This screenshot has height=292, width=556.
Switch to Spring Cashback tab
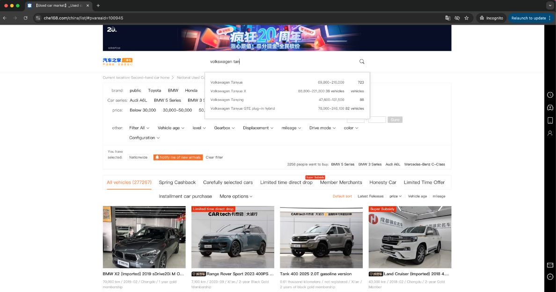click(177, 183)
